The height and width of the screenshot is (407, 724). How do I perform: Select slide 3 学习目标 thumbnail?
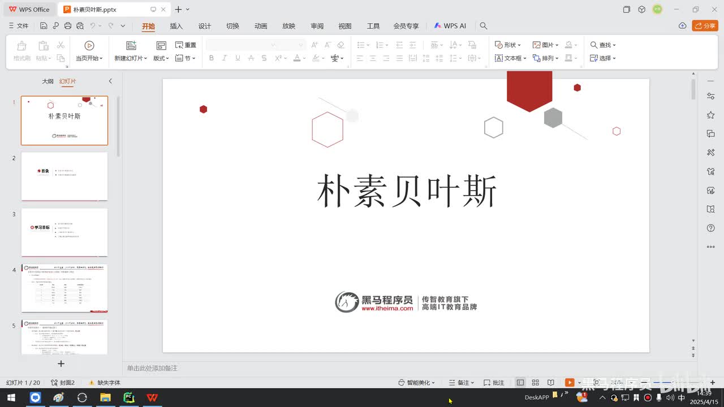point(64,232)
